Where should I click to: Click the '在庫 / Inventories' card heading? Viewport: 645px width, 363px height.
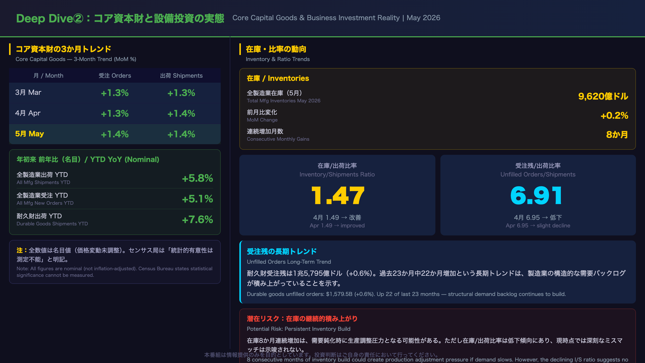click(278, 78)
